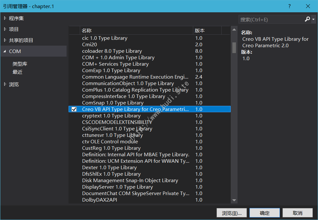Collapse the COM tree node
Screen dimensions: 318x220
pyautogui.click(x=5, y=51)
